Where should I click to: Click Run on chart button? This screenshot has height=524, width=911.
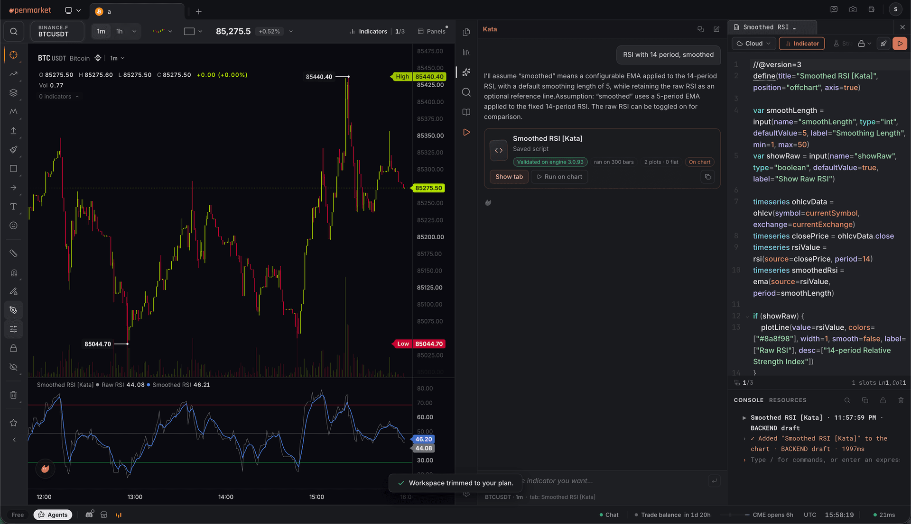(x=559, y=177)
